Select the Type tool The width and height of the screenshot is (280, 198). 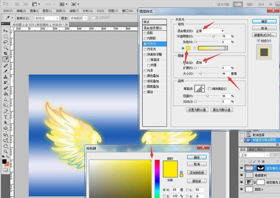[6, 117]
